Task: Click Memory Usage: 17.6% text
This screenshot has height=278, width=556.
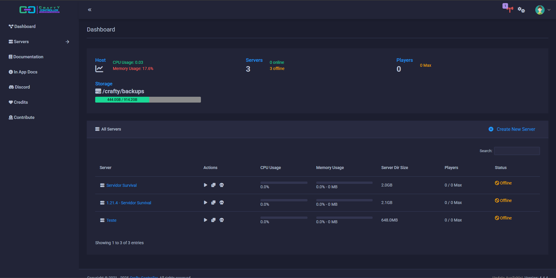Action: 133,68
